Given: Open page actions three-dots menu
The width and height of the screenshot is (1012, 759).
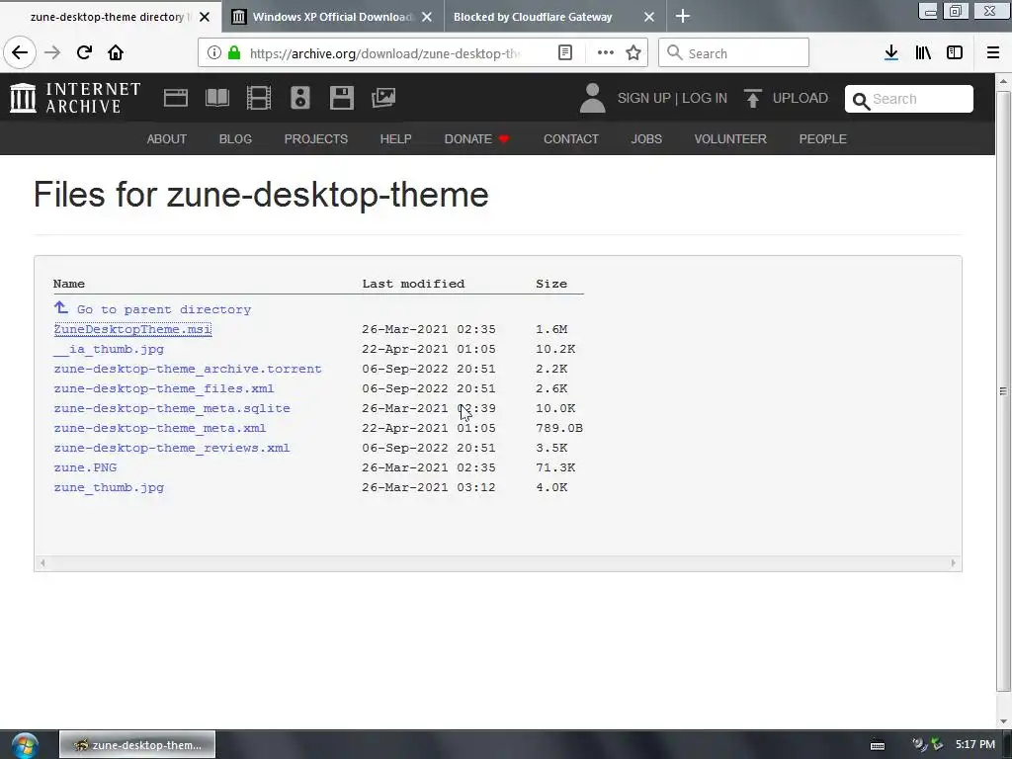Looking at the screenshot, I should 606,53.
